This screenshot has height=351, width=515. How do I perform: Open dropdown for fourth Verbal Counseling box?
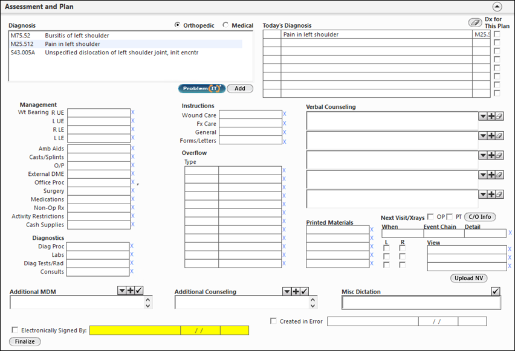[x=483, y=175]
